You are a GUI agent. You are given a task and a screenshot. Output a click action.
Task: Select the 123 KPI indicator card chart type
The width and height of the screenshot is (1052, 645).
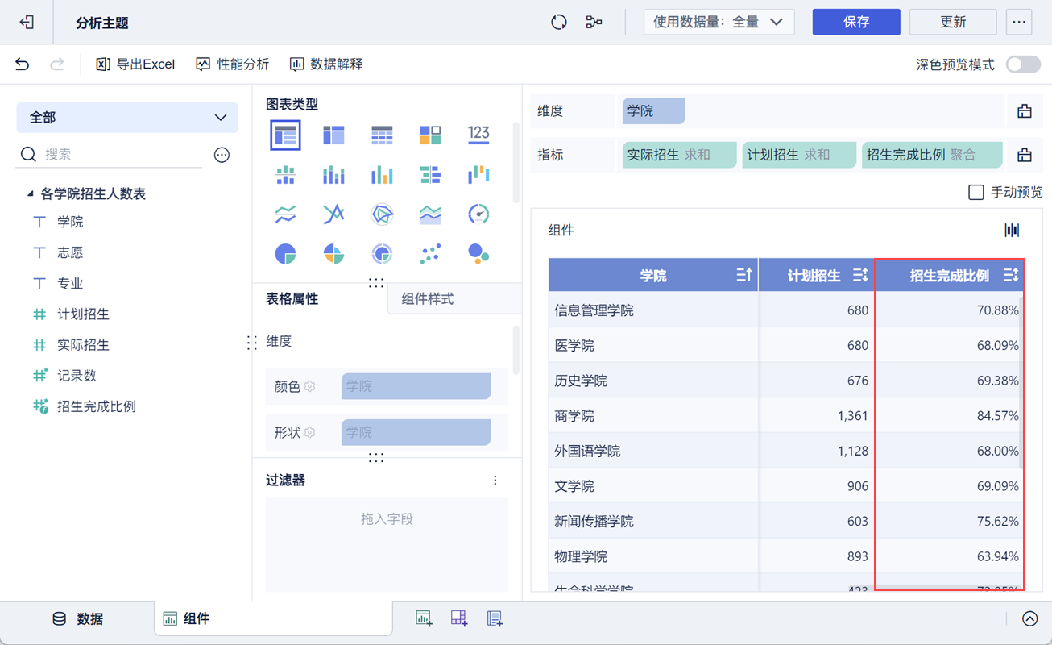pyautogui.click(x=478, y=135)
